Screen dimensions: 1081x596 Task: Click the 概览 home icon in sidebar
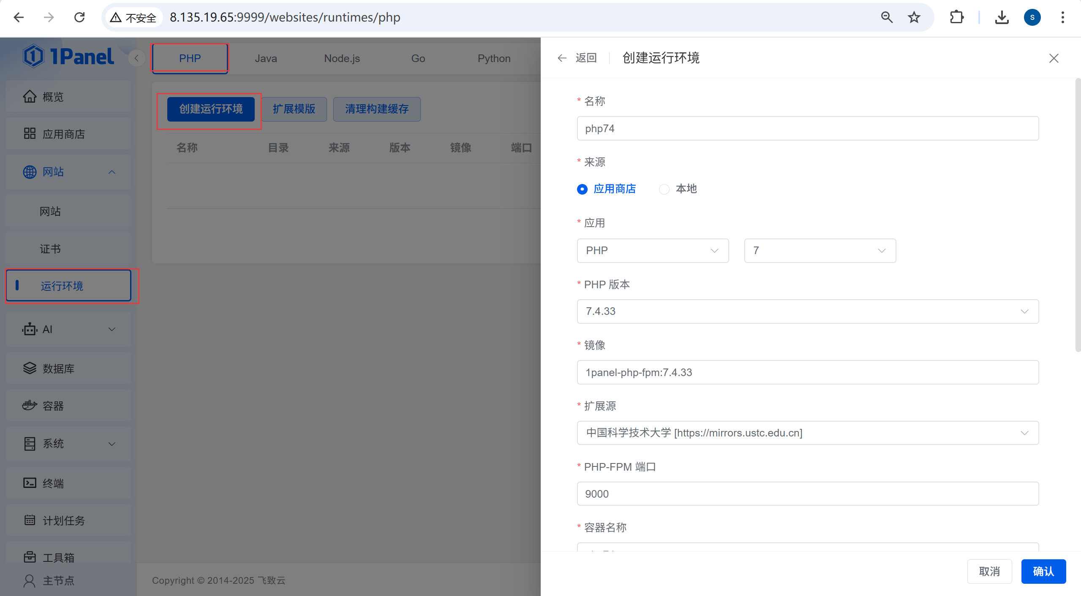[30, 97]
